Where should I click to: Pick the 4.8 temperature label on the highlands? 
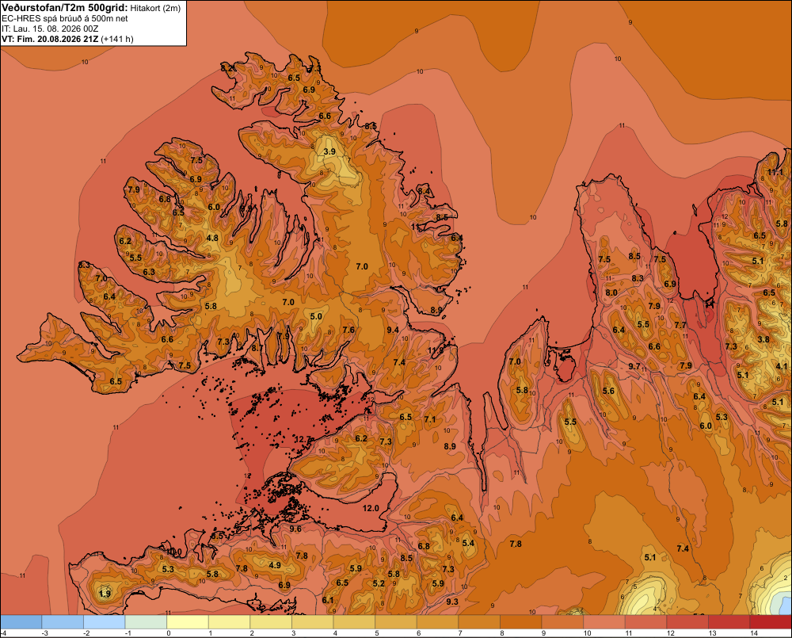pos(212,238)
